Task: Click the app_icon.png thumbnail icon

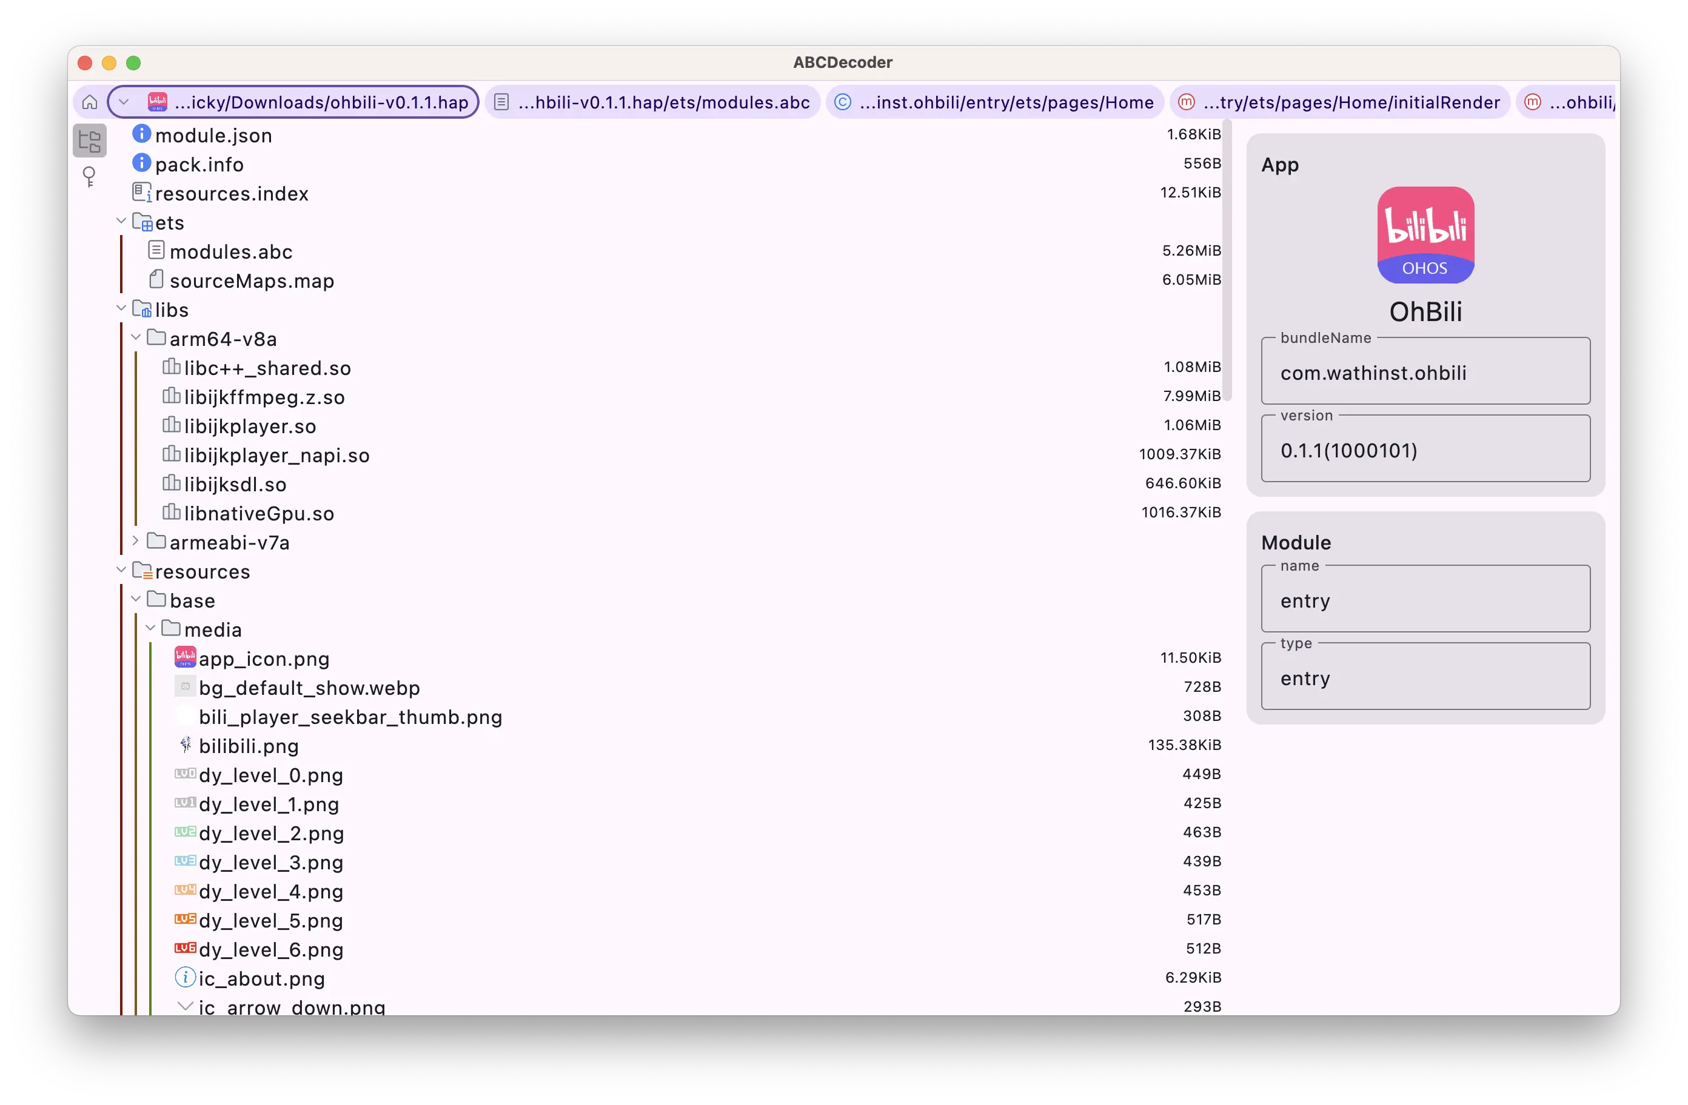Action: point(185,658)
